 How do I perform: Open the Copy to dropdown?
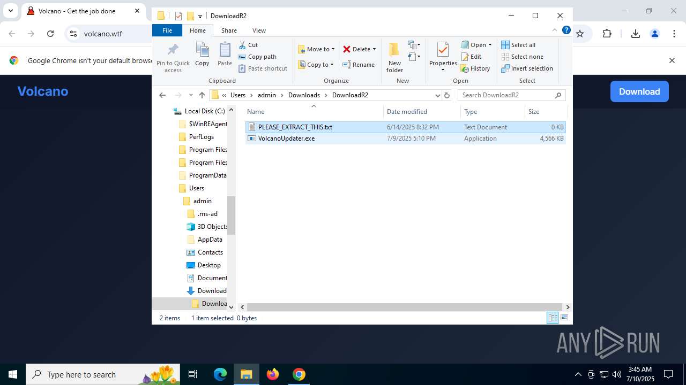click(316, 65)
